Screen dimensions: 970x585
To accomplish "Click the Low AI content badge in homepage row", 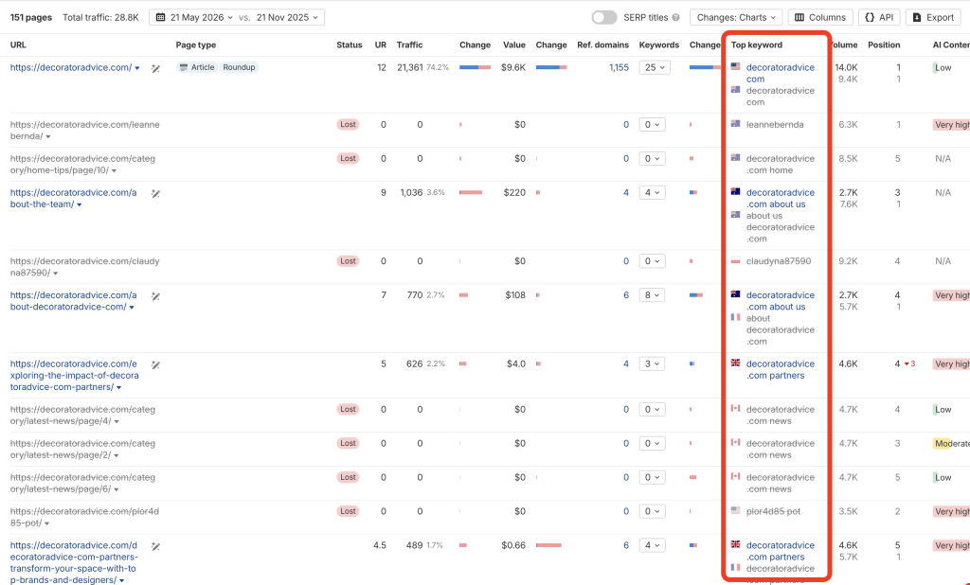I will pyautogui.click(x=943, y=67).
